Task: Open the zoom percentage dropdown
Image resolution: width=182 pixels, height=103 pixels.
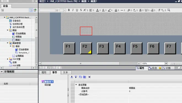Action: click(x=166, y=63)
